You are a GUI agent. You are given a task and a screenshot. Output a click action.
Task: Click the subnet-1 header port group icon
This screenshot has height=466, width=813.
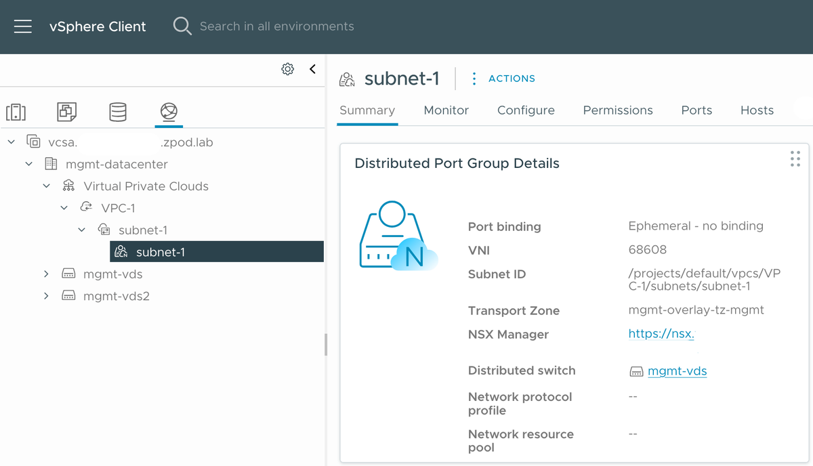tap(347, 79)
